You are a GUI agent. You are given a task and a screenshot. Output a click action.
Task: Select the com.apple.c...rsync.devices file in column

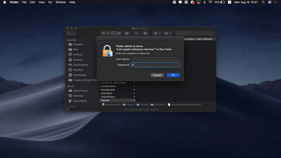coord(198,39)
